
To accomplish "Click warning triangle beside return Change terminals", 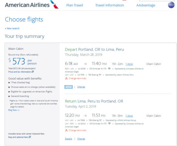I will [x=66, y=130].
